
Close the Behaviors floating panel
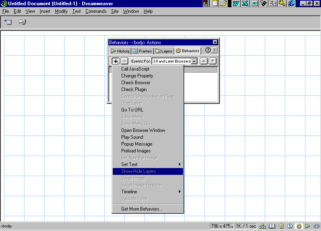(x=215, y=43)
